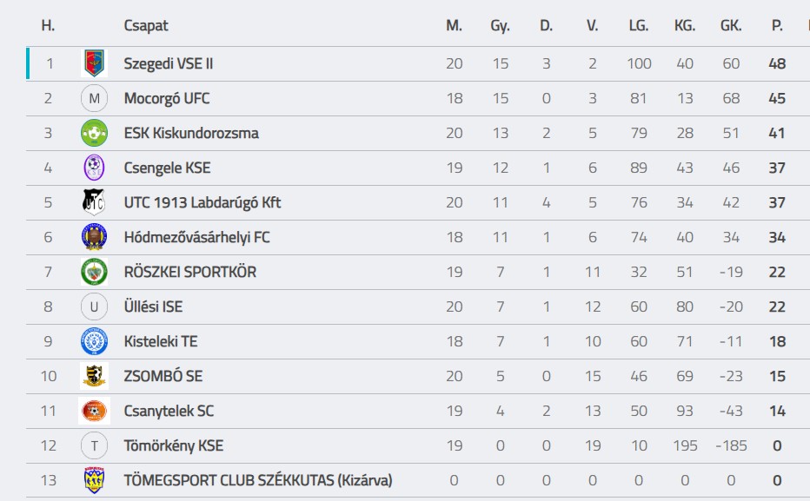Click the purple Csengele KSE crest
This screenshot has height=501, width=810.
94,168
